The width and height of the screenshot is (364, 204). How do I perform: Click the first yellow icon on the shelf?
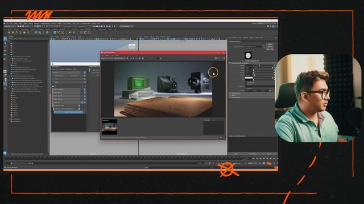tap(9, 32)
